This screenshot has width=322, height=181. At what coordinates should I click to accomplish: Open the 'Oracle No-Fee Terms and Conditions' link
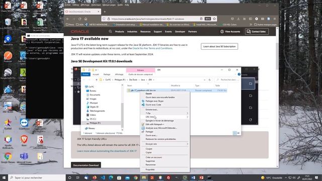click(x=152, y=48)
